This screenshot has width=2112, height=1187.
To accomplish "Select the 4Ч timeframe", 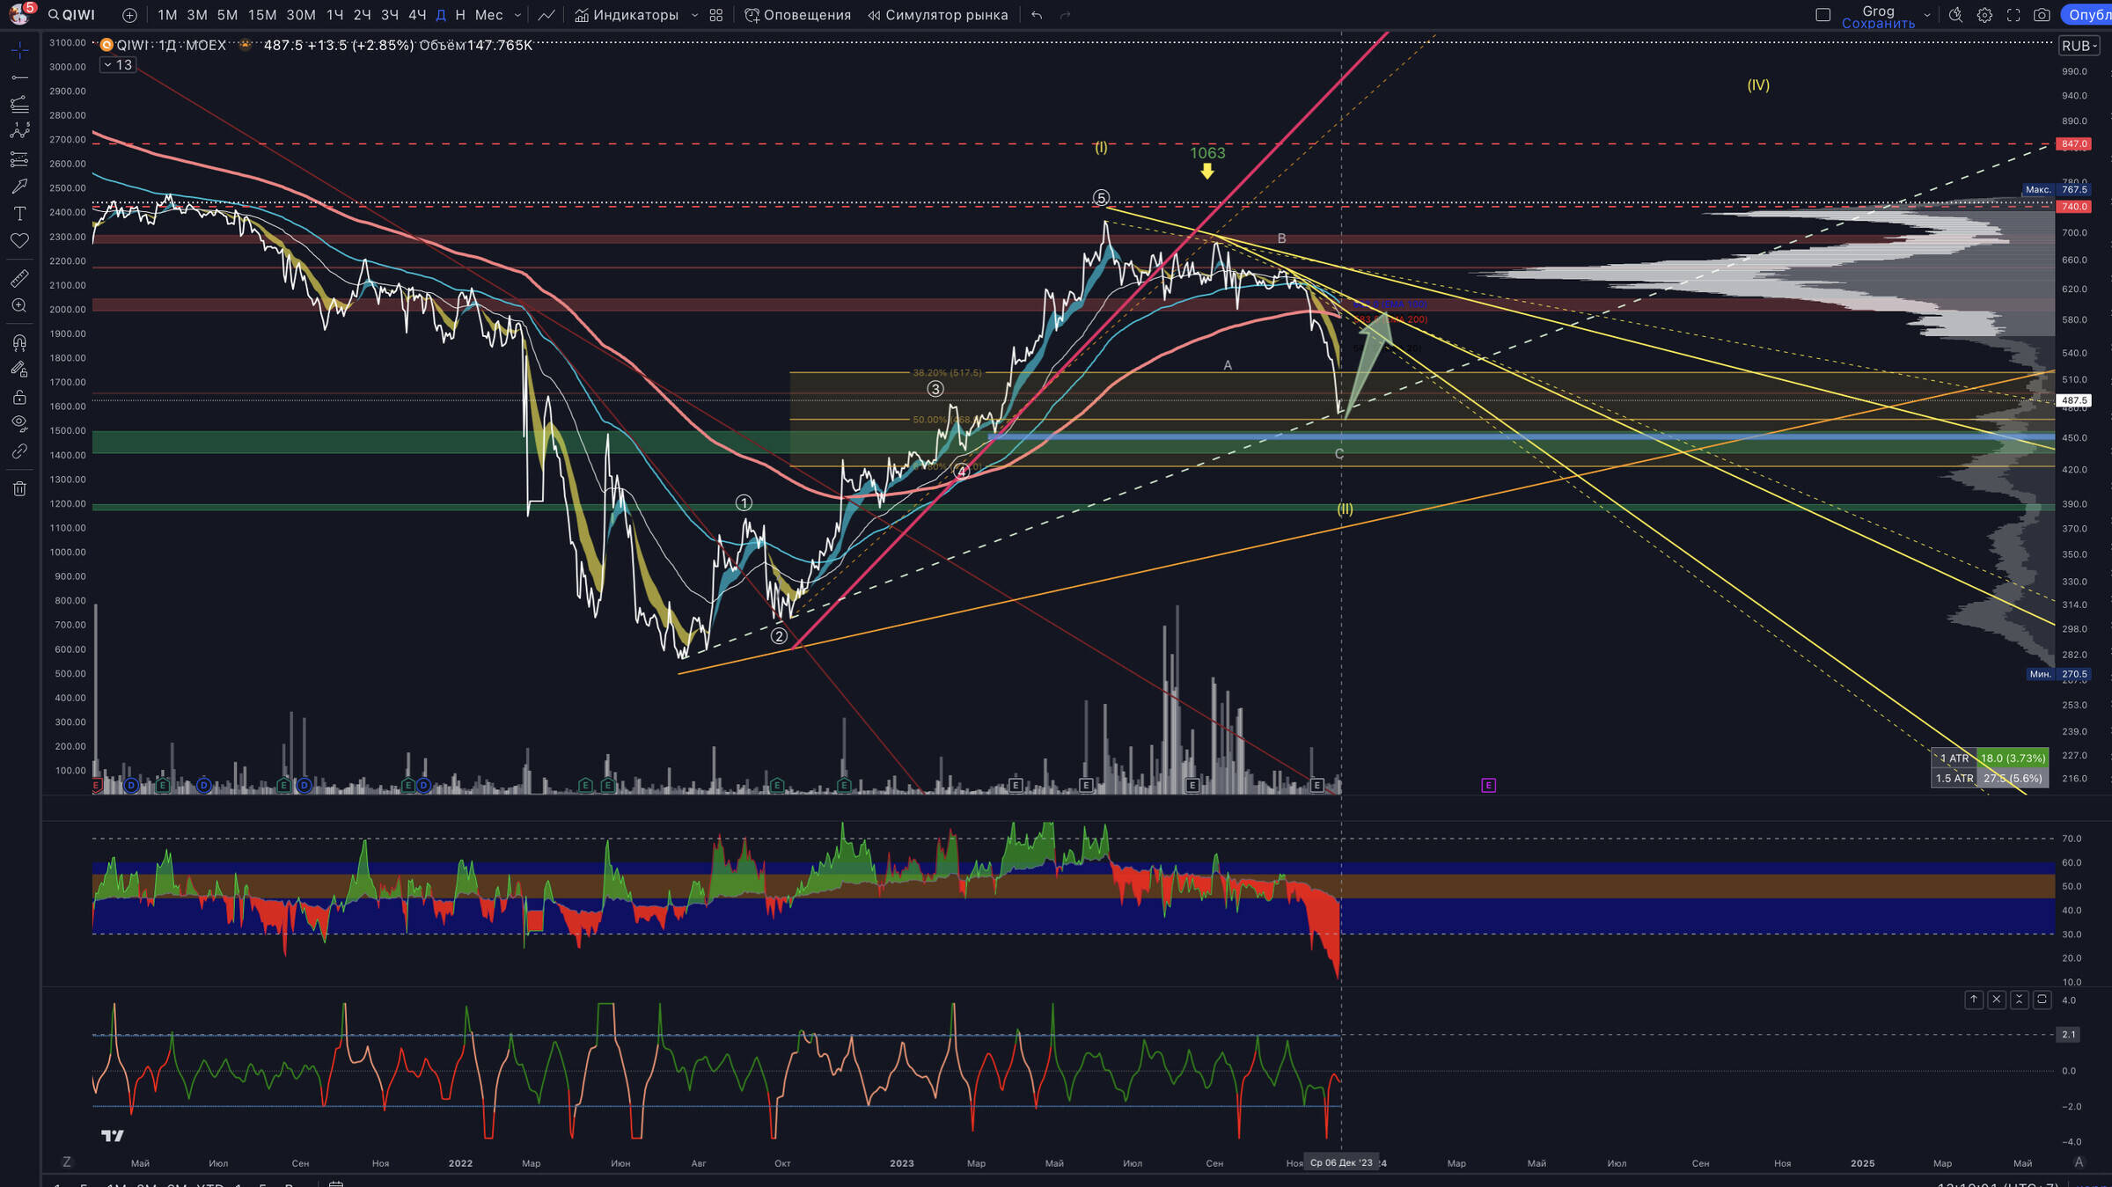I will 417,15.
